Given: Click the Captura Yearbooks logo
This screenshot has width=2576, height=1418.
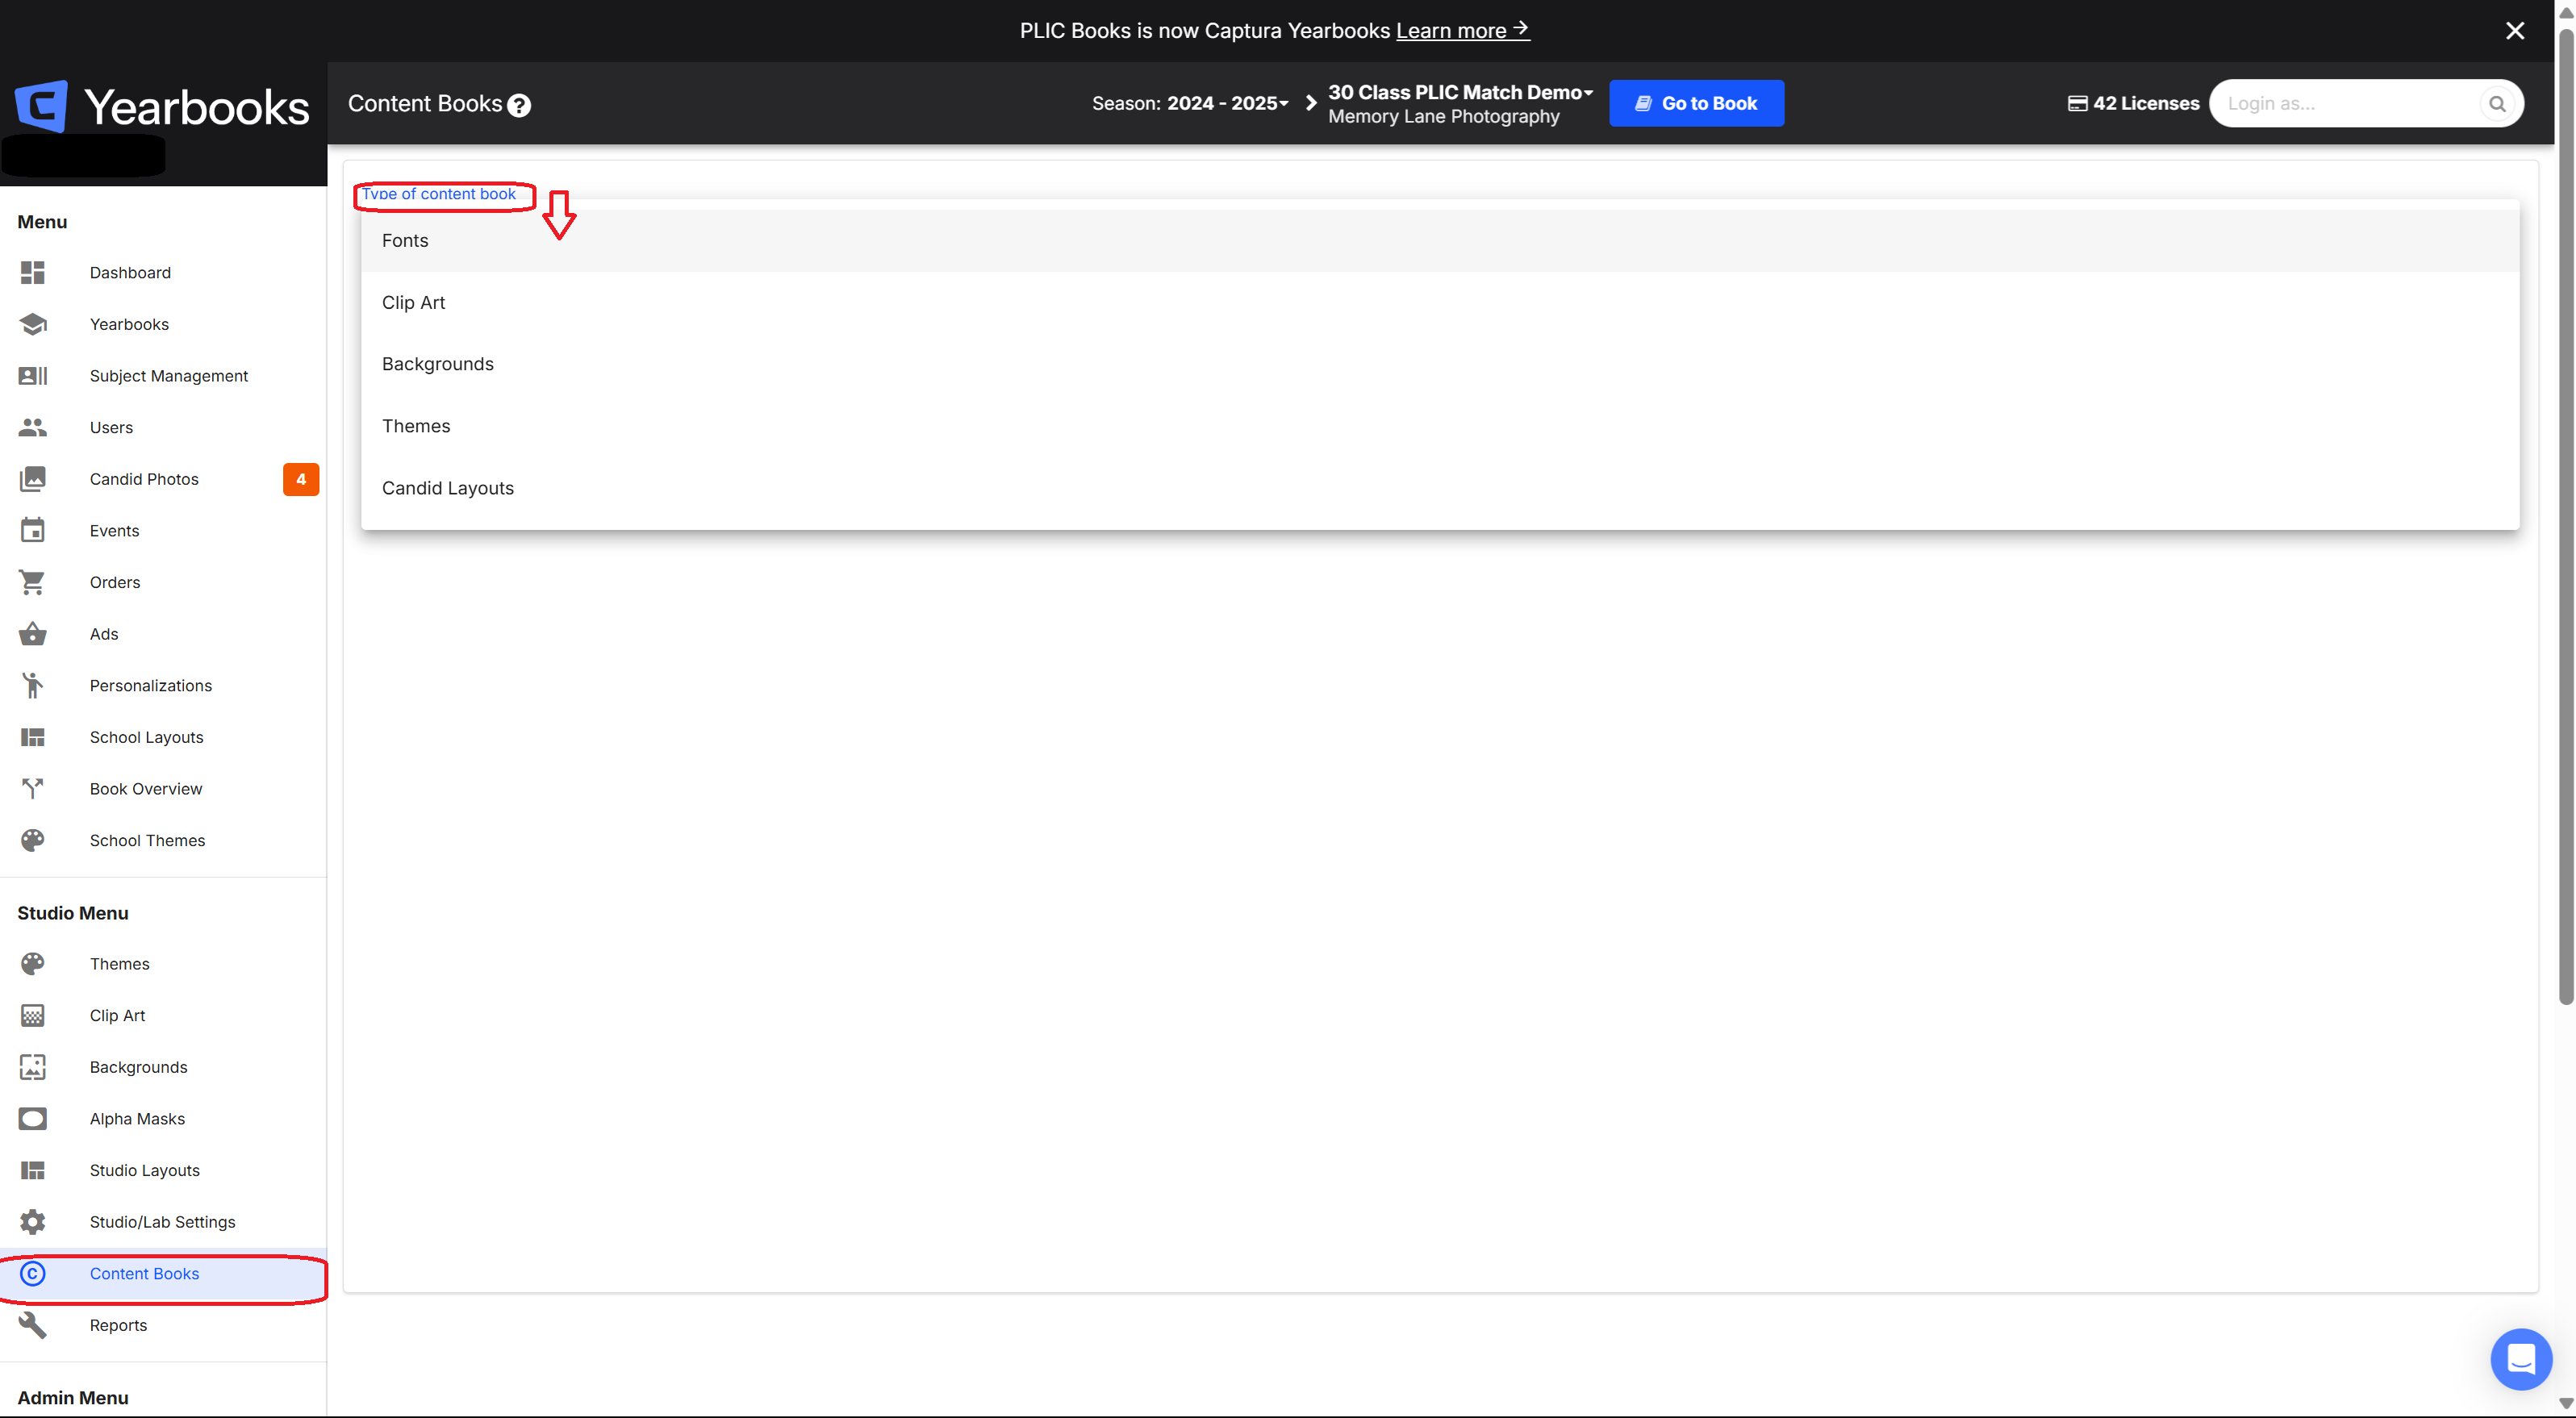Looking at the screenshot, I should click(x=162, y=106).
